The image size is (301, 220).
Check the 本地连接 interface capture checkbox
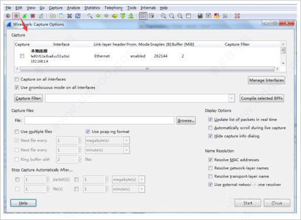pyautogui.click(x=22, y=56)
